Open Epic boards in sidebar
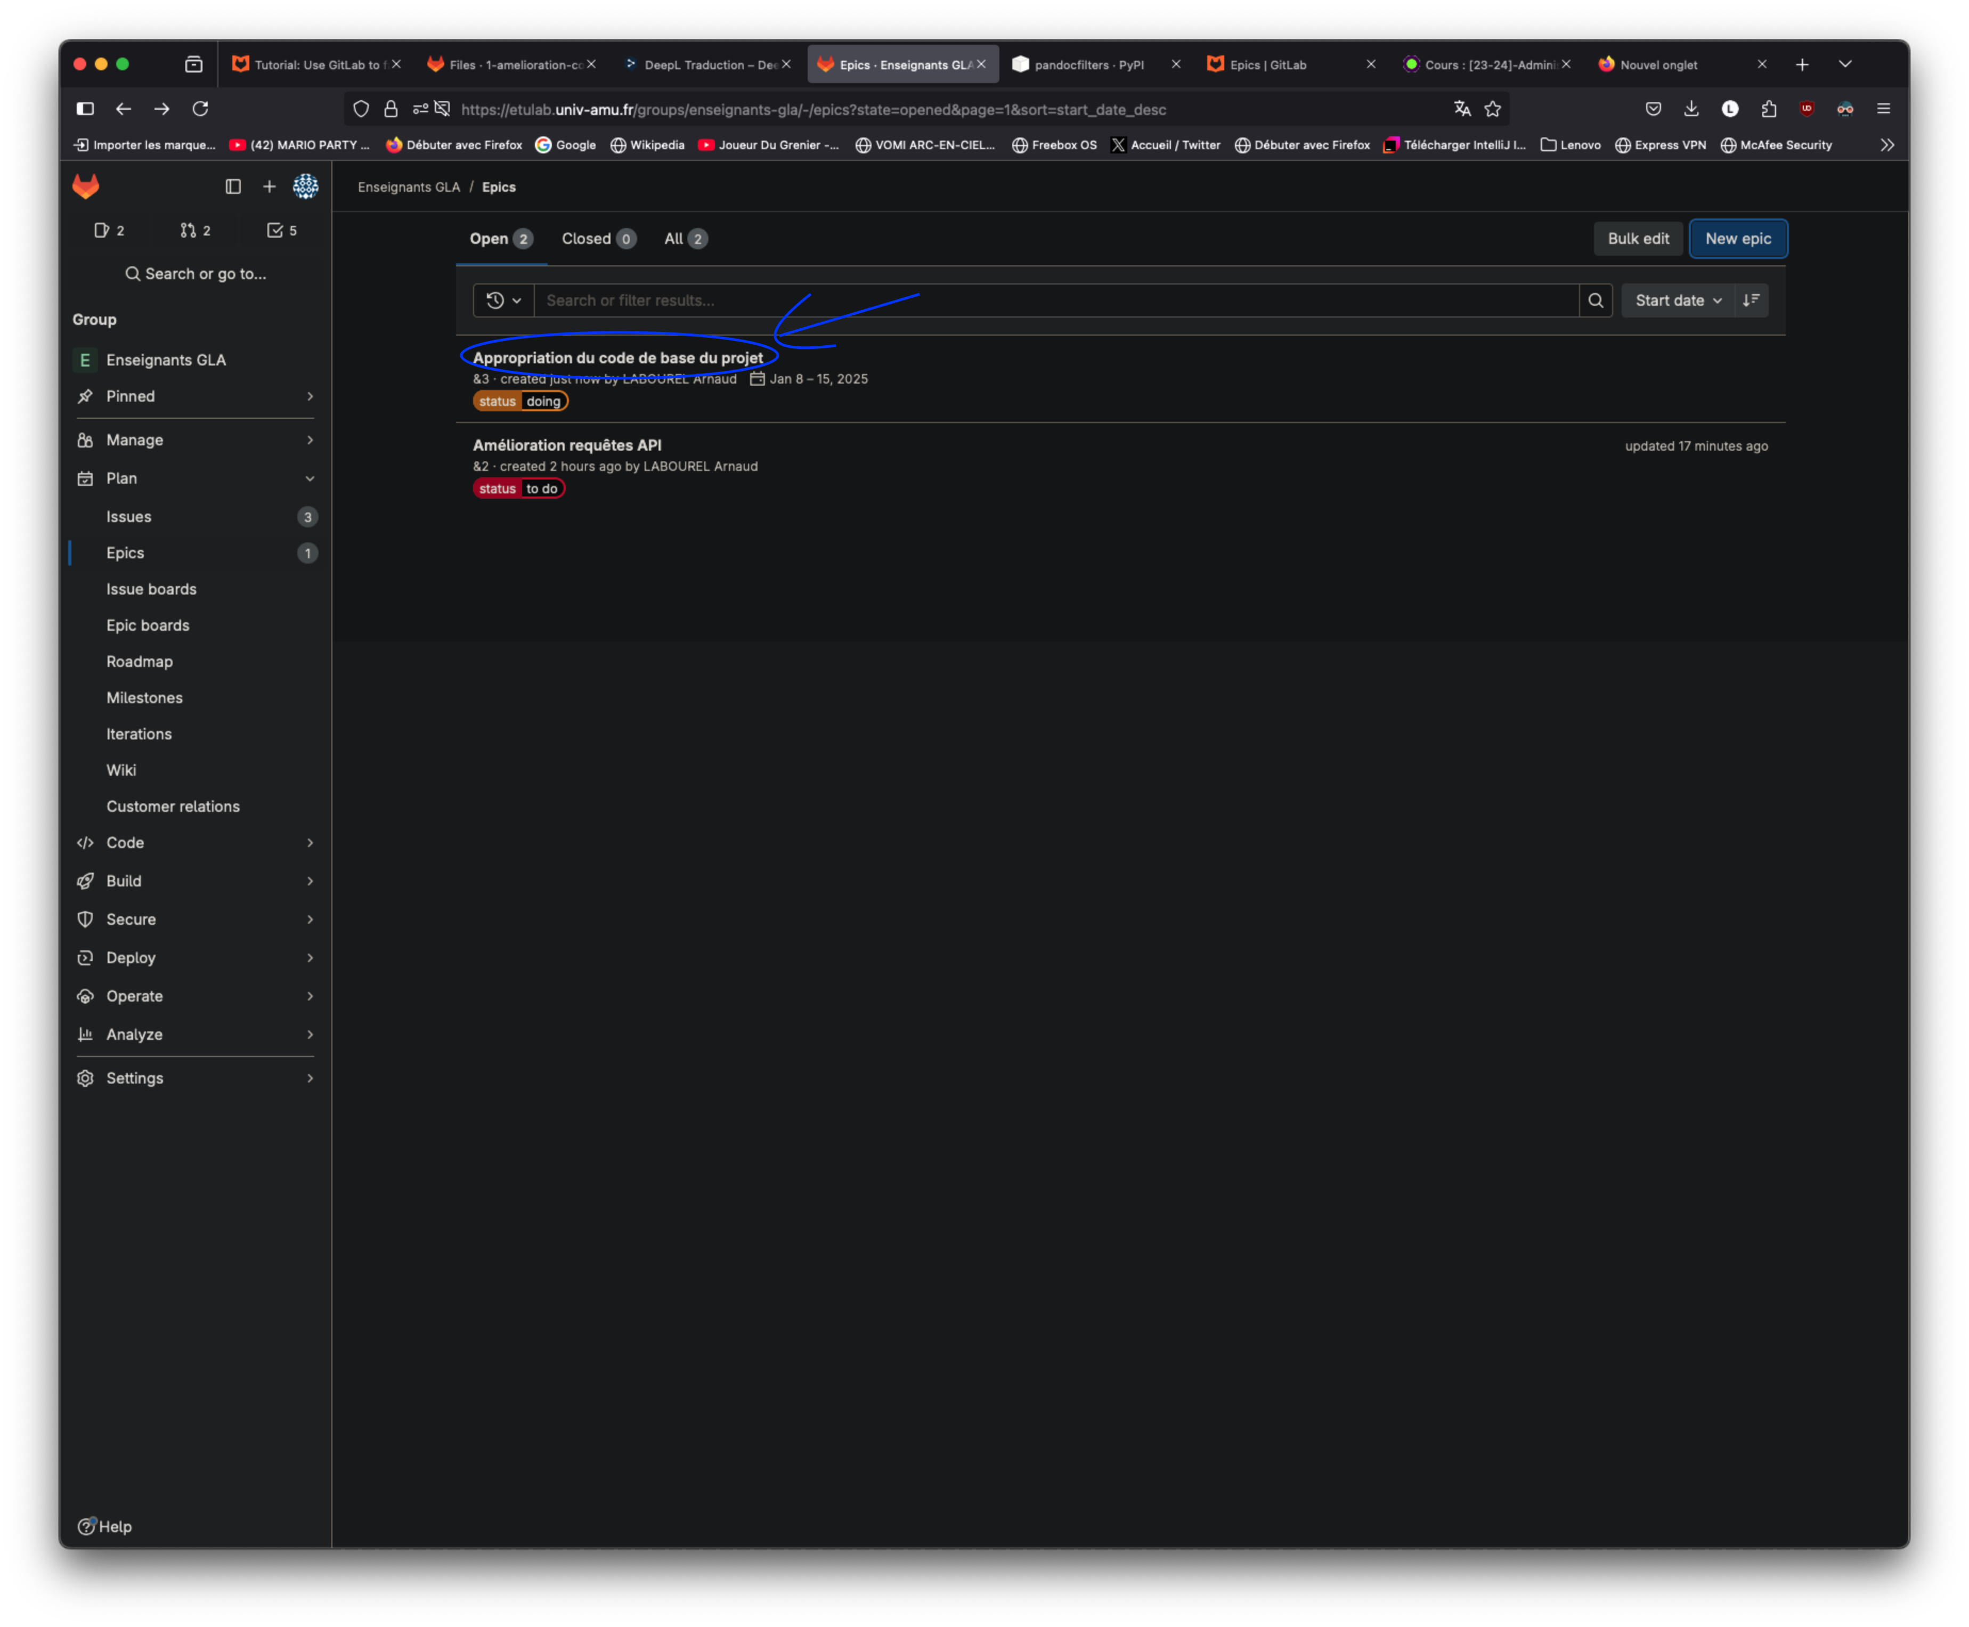 (x=195, y=625)
